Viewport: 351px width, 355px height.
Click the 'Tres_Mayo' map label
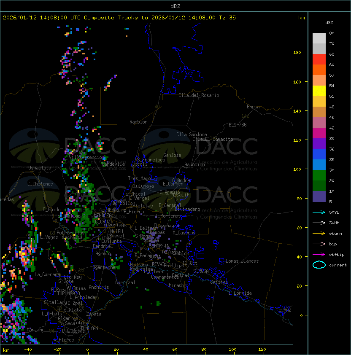pyautogui.click(x=139, y=178)
